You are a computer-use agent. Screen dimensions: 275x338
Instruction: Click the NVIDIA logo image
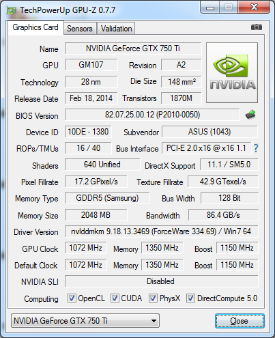pyautogui.click(x=232, y=72)
